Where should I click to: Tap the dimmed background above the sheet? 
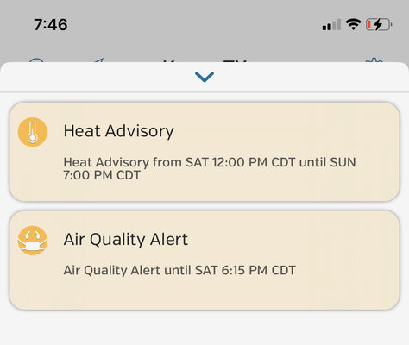coord(204,43)
